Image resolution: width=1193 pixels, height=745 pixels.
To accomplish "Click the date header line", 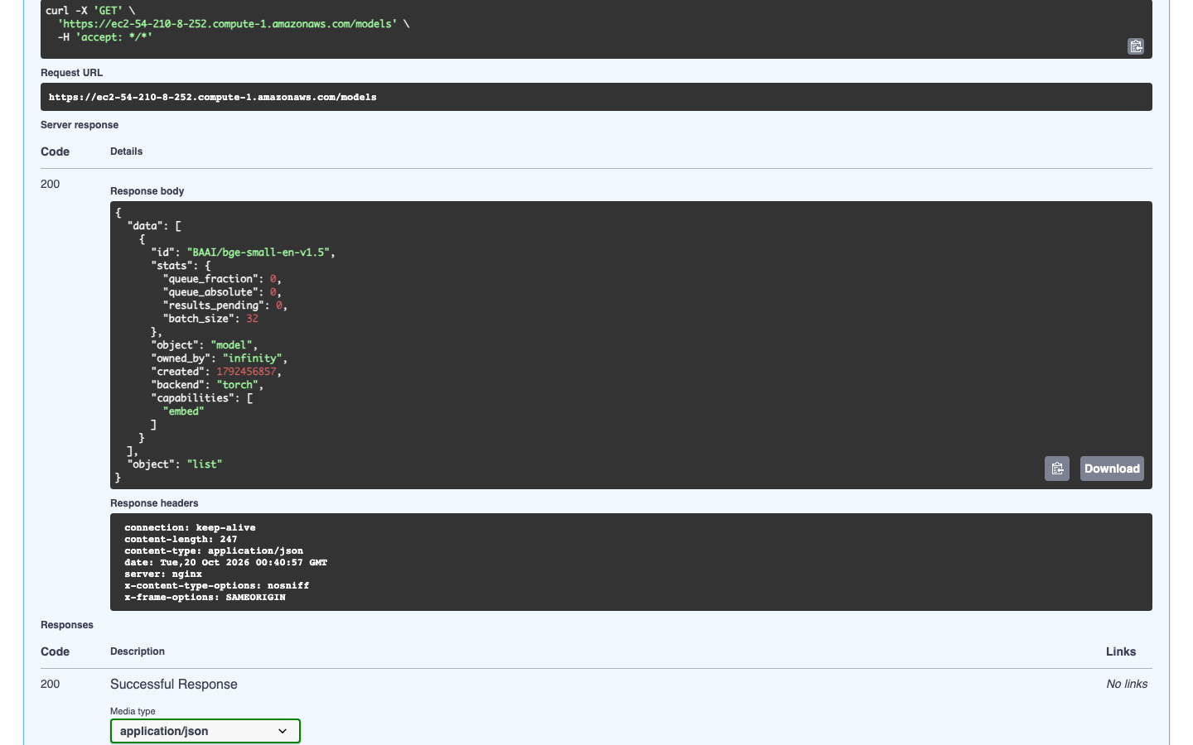I will (x=225, y=562).
